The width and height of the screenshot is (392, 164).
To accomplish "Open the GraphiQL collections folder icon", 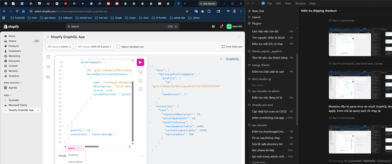I will 48,77.
